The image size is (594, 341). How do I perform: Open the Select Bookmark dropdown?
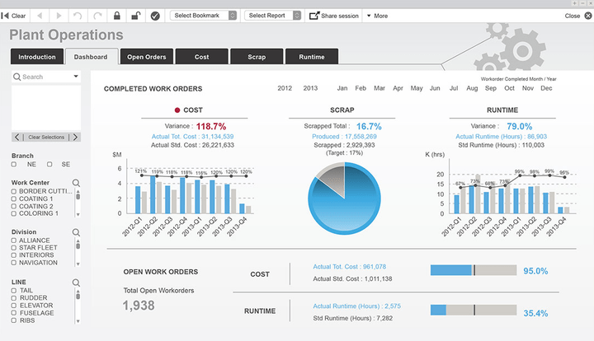point(204,16)
